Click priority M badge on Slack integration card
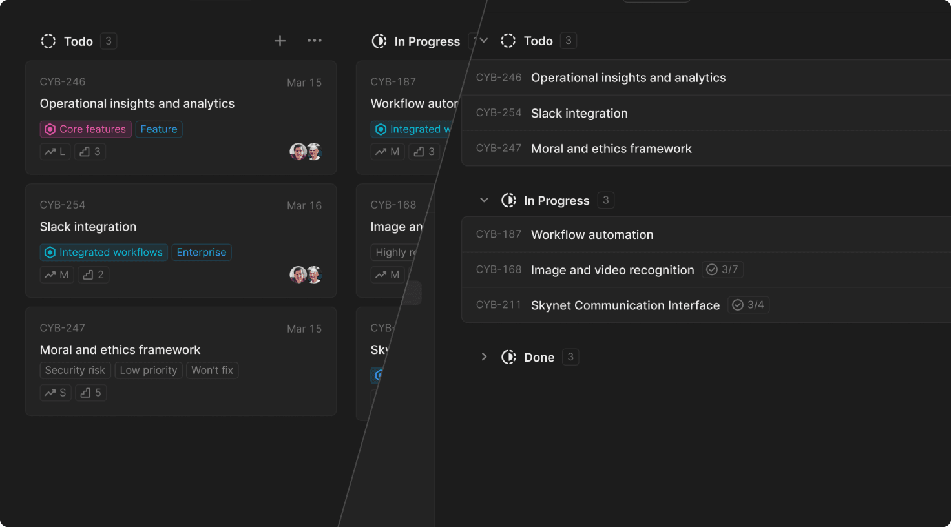 click(x=57, y=275)
